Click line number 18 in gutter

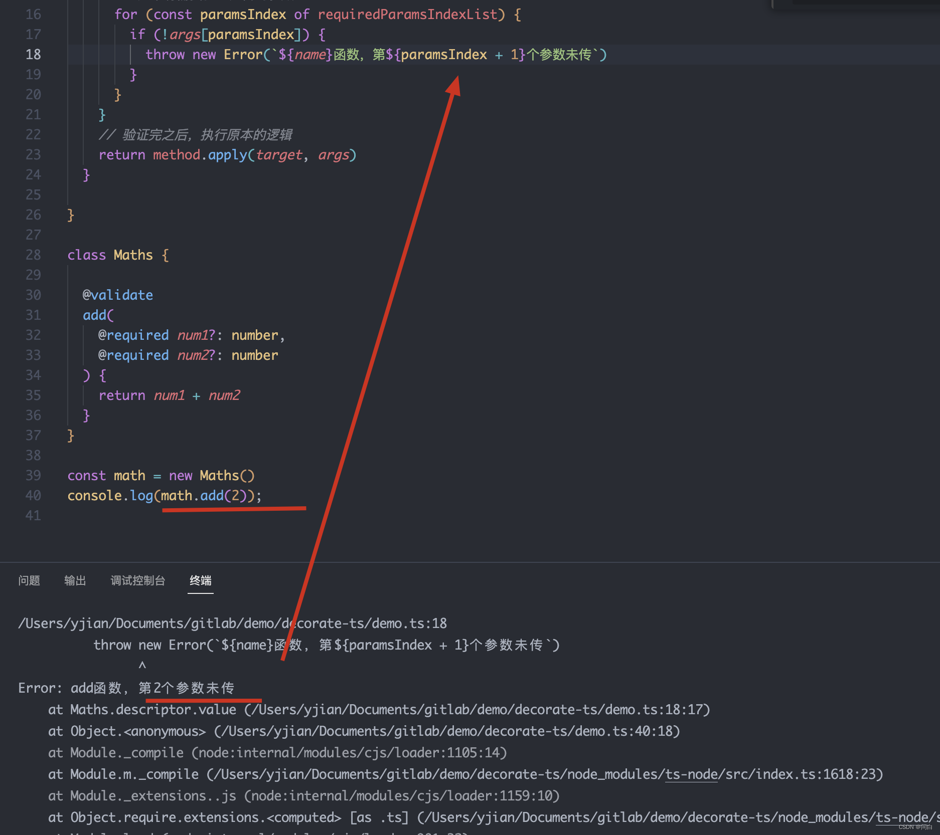pyautogui.click(x=33, y=54)
